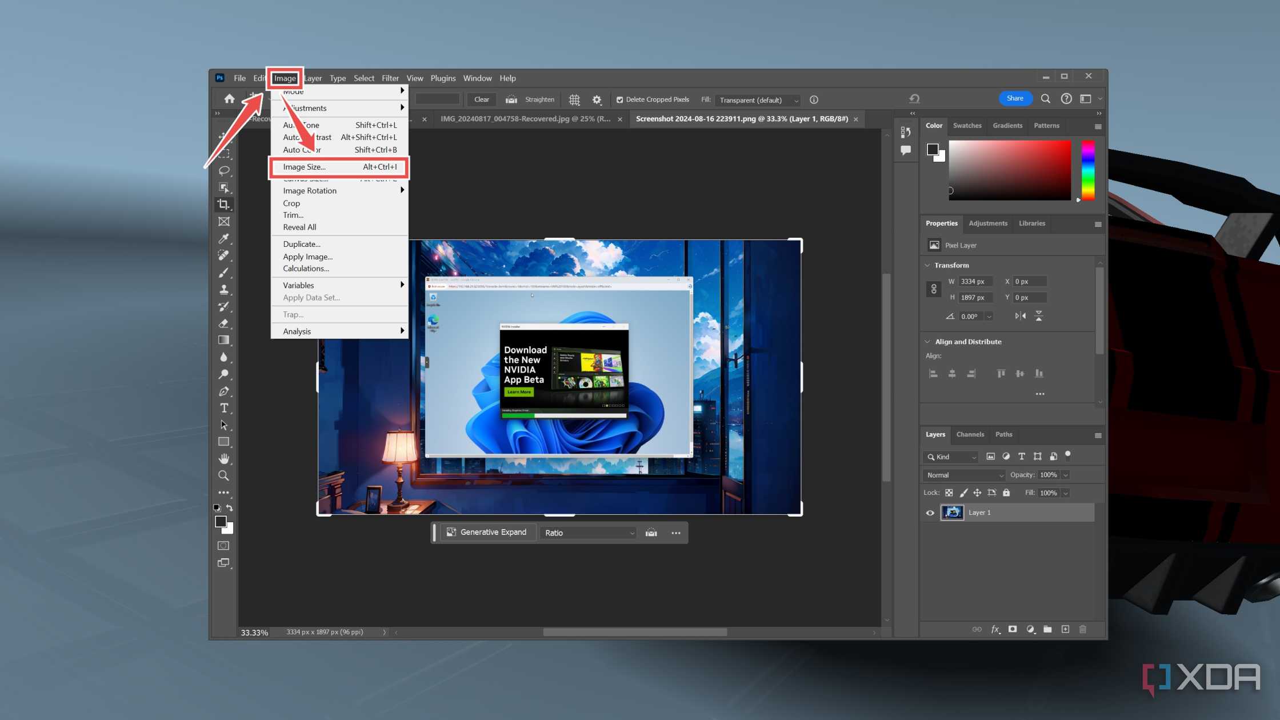Hide Layer 1 using eye icon

pyautogui.click(x=930, y=513)
